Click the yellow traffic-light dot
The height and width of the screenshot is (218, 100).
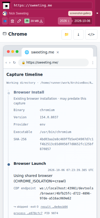13,52
